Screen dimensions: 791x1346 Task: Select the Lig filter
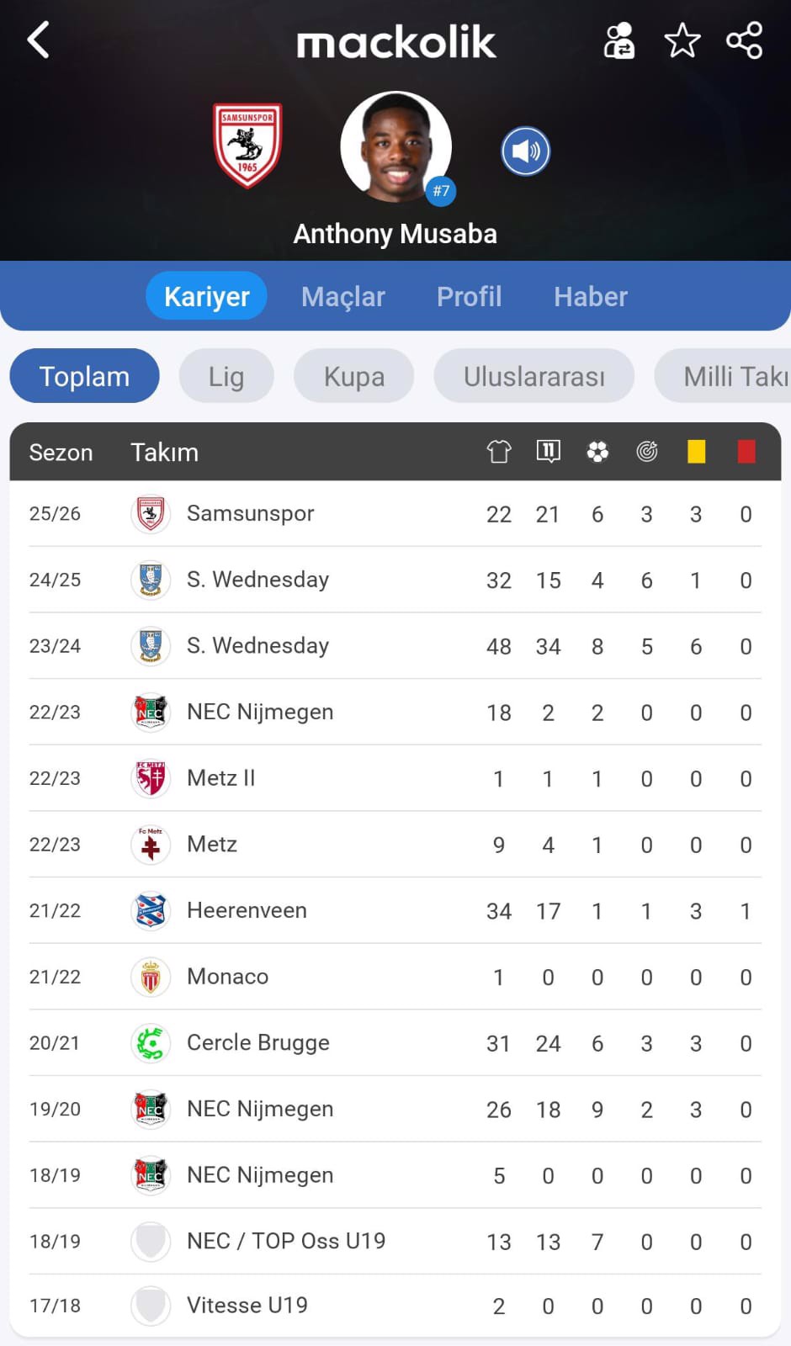point(226,376)
